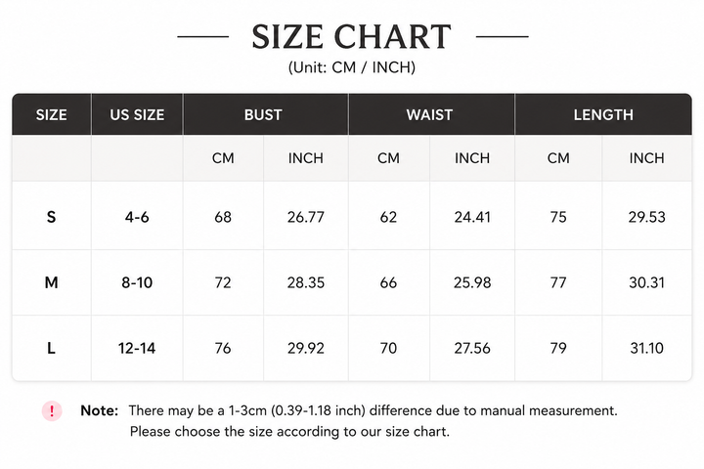Viewport: 704px width, 469px height.
Task: Click the 4-6 US size cell
Action: (x=137, y=217)
